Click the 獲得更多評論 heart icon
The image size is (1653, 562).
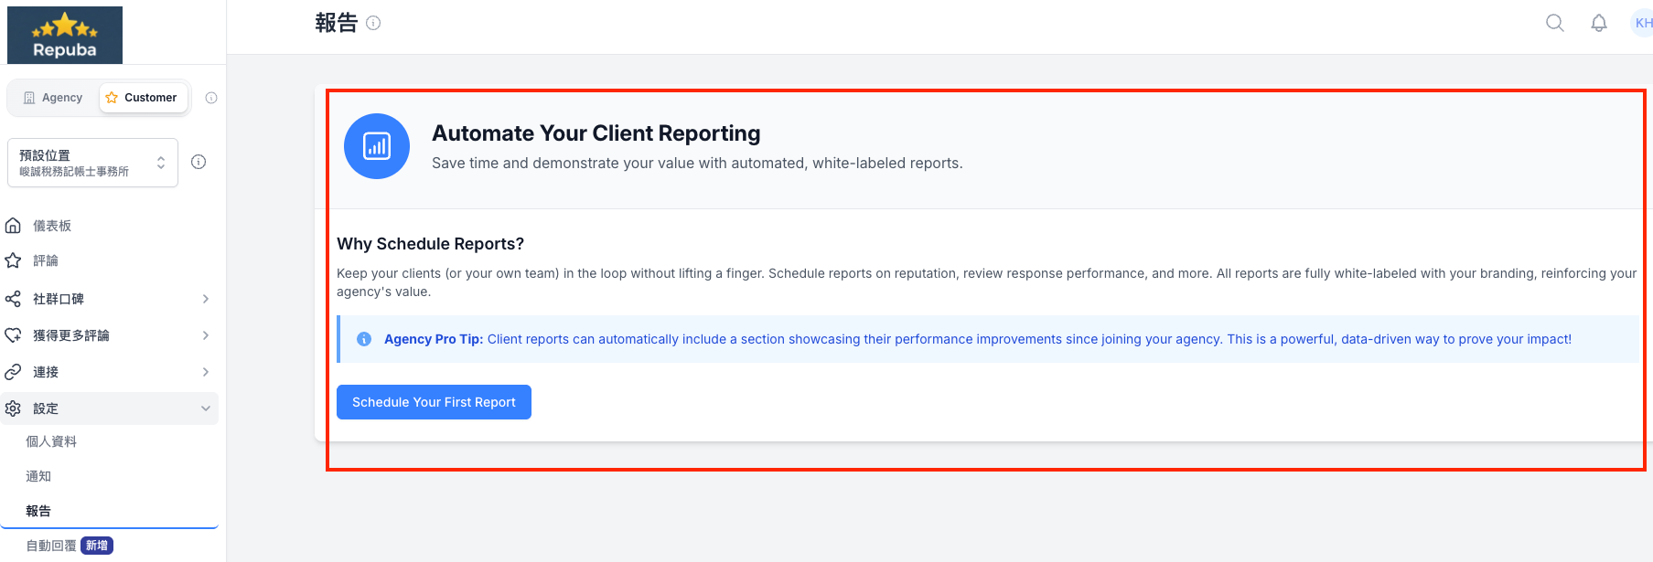tap(13, 335)
